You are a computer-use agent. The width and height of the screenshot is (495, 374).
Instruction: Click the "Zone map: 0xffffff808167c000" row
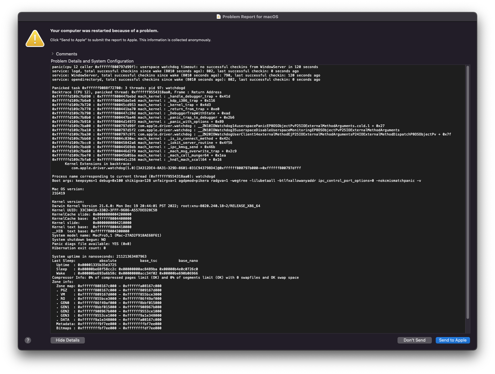(109, 286)
